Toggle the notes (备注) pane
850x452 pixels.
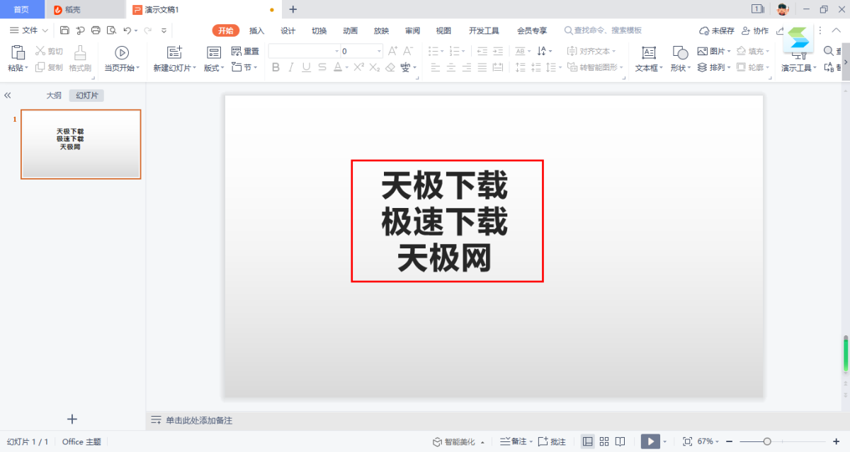click(514, 441)
